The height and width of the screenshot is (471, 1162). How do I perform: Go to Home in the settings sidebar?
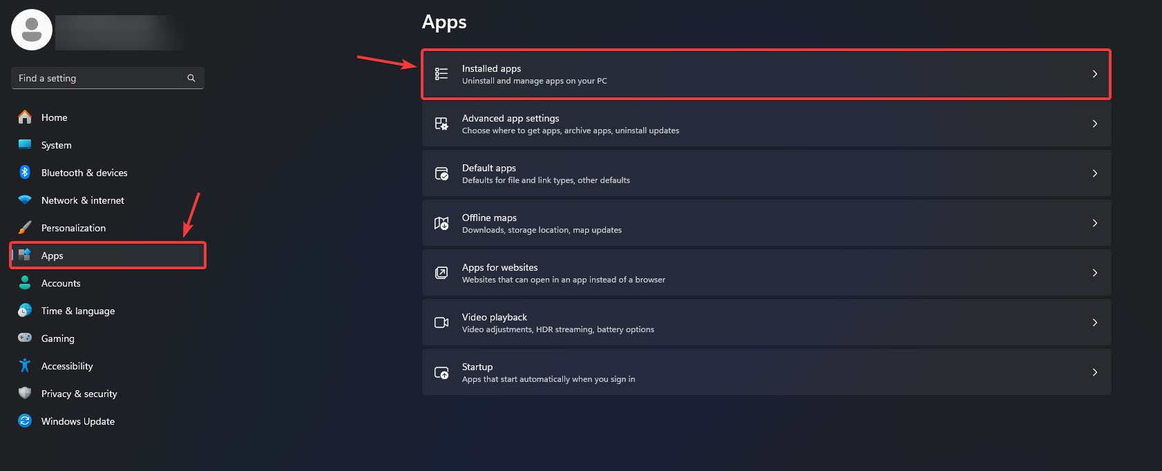(54, 117)
